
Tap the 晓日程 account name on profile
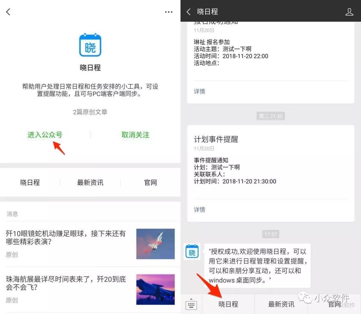pyautogui.click(x=90, y=68)
